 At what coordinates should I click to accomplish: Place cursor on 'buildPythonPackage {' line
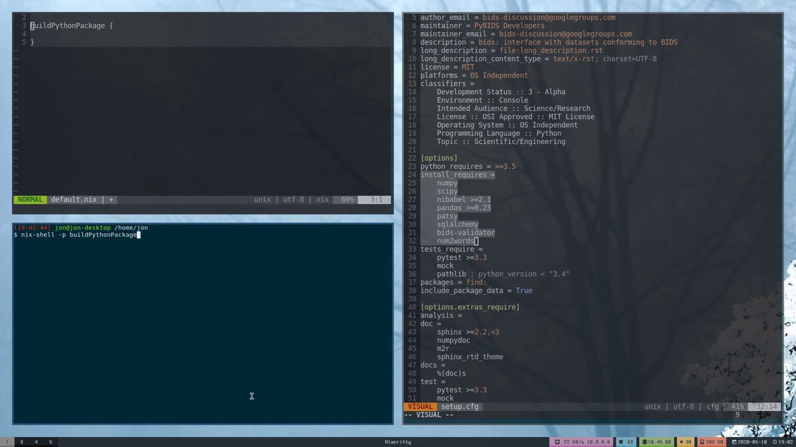click(x=72, y=25)
